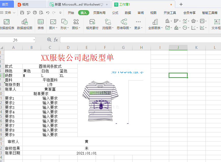
Task: Undo the last action
Action: tap(48, 13)
